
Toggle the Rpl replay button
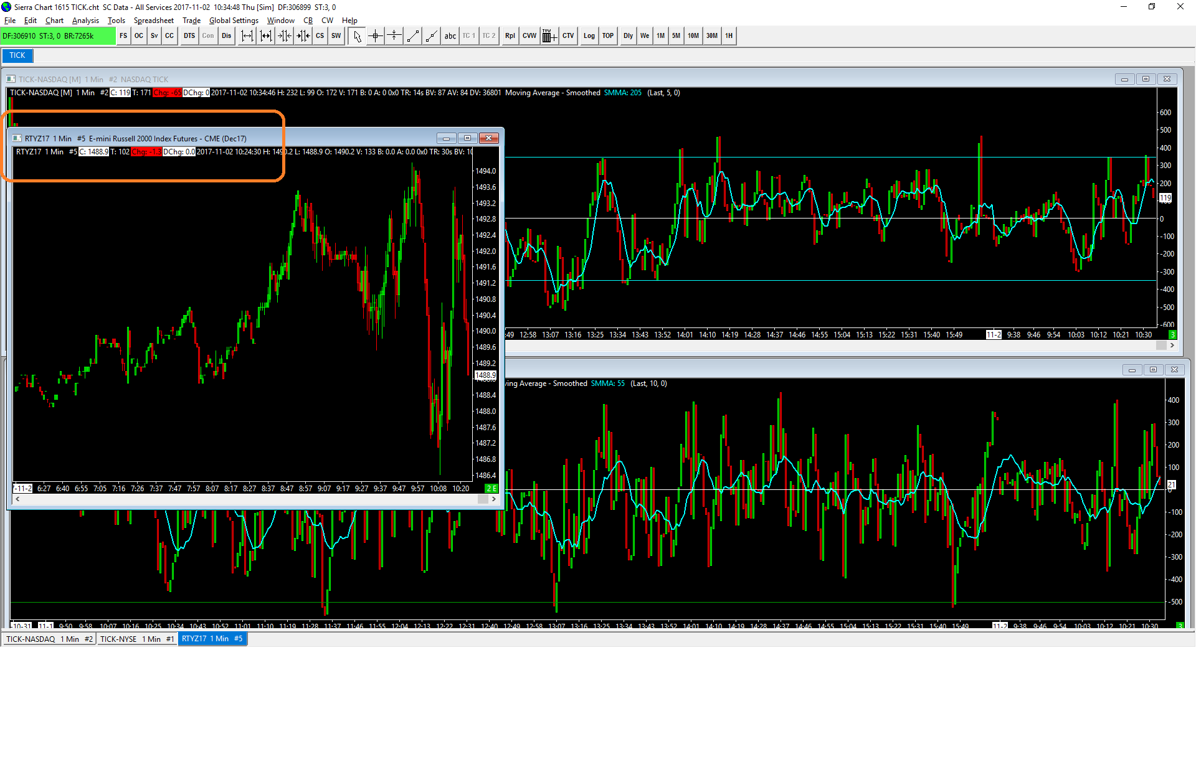510,36
